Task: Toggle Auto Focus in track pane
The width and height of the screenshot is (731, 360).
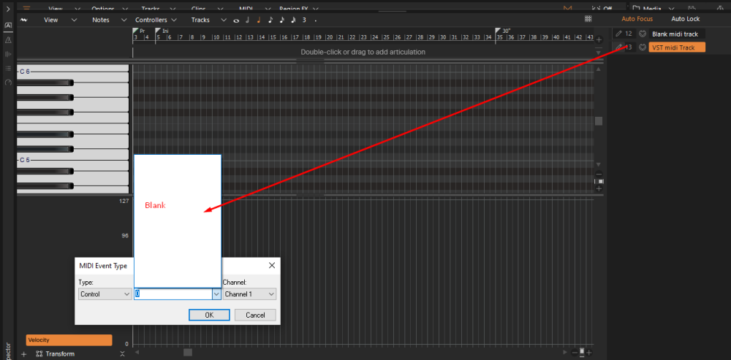Action: (637, 19)
